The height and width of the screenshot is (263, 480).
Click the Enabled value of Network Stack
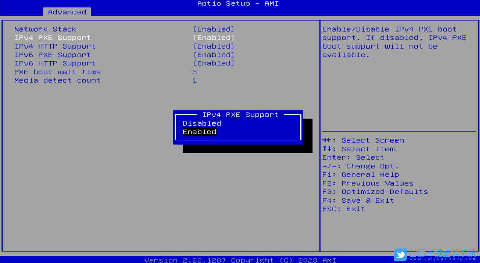coord(213,29)
